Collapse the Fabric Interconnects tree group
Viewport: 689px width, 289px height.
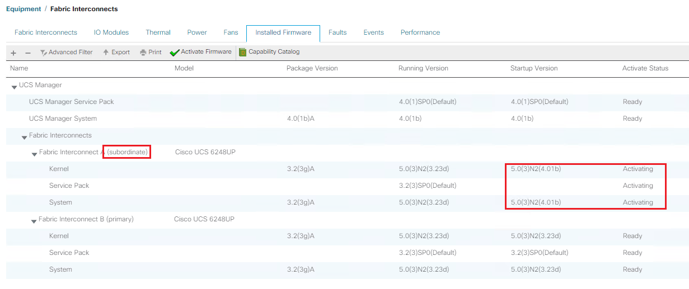coord(24,136)
